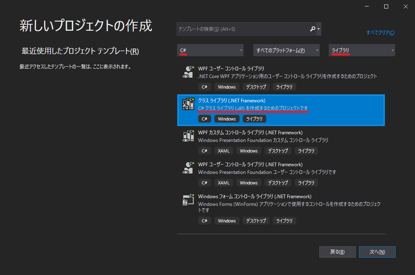The image size is (415, 275).
Task: Click XAML tag on WPF カスタム コントロール template
Action: [x=223, y=151]
